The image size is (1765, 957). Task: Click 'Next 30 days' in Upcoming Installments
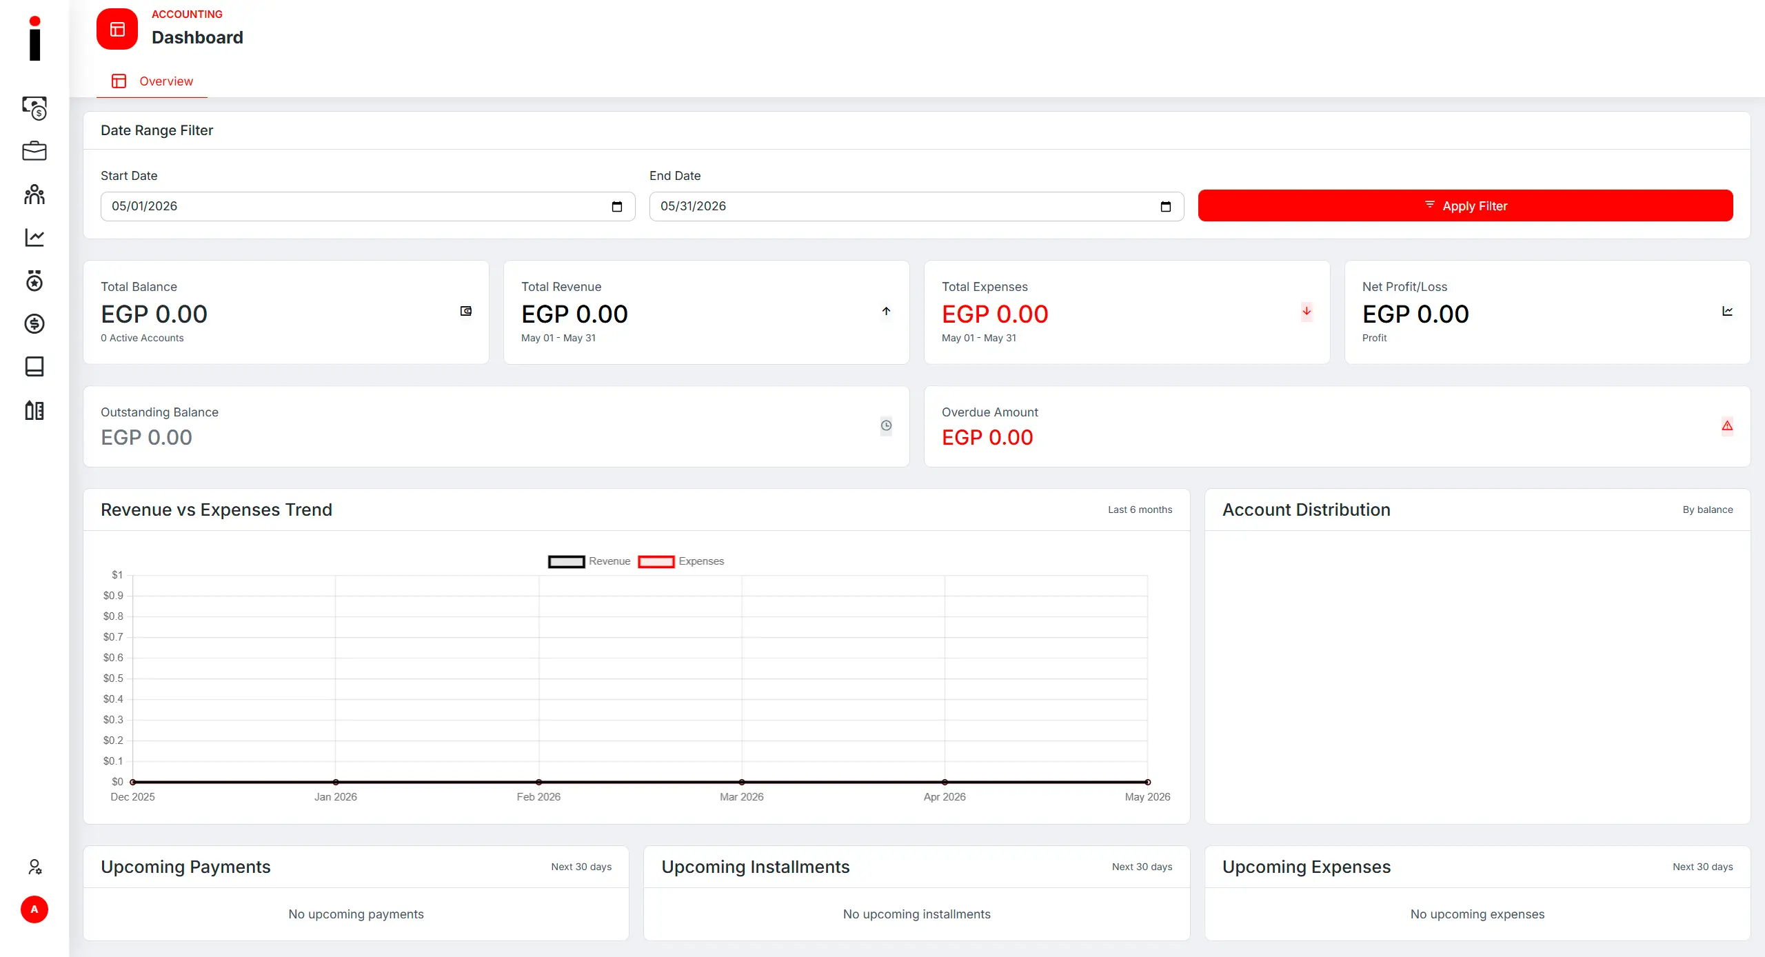(1142, 867)
